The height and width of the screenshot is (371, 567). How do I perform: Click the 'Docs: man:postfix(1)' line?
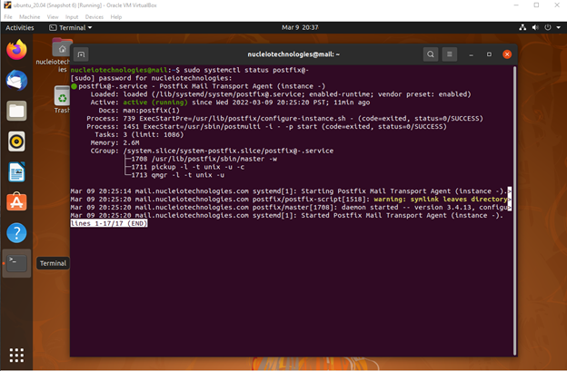(139, 111)
